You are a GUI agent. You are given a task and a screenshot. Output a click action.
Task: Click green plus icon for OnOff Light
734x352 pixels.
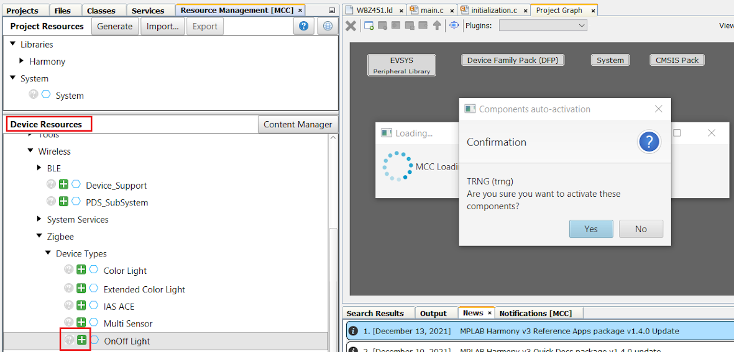[x=81, y=340]
